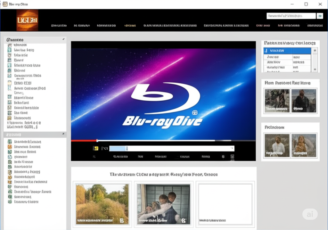Open the white-shirted man thumbnail in right panel
Image resolution: width=328 pixels, height=230 pixels.
tap(277, 145)
